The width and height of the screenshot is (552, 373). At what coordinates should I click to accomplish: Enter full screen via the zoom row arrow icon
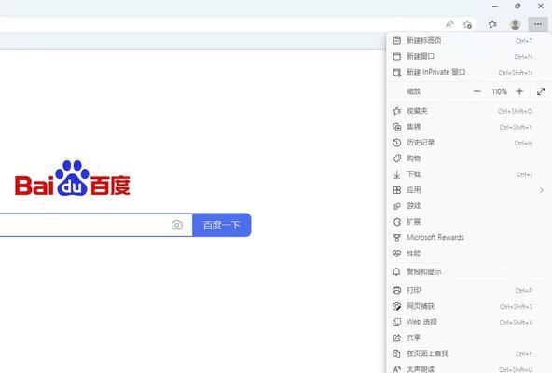tap(541, 91)
